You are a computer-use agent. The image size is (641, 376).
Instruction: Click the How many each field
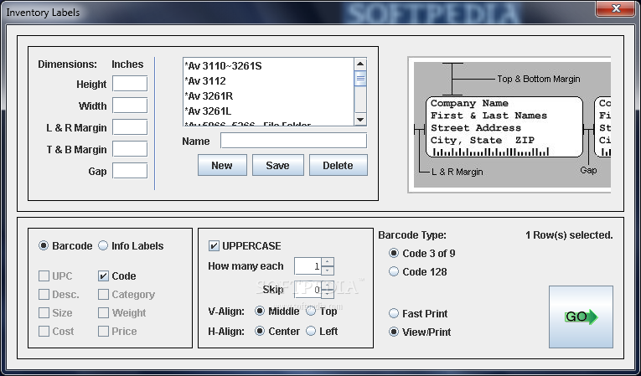[308, 266]
